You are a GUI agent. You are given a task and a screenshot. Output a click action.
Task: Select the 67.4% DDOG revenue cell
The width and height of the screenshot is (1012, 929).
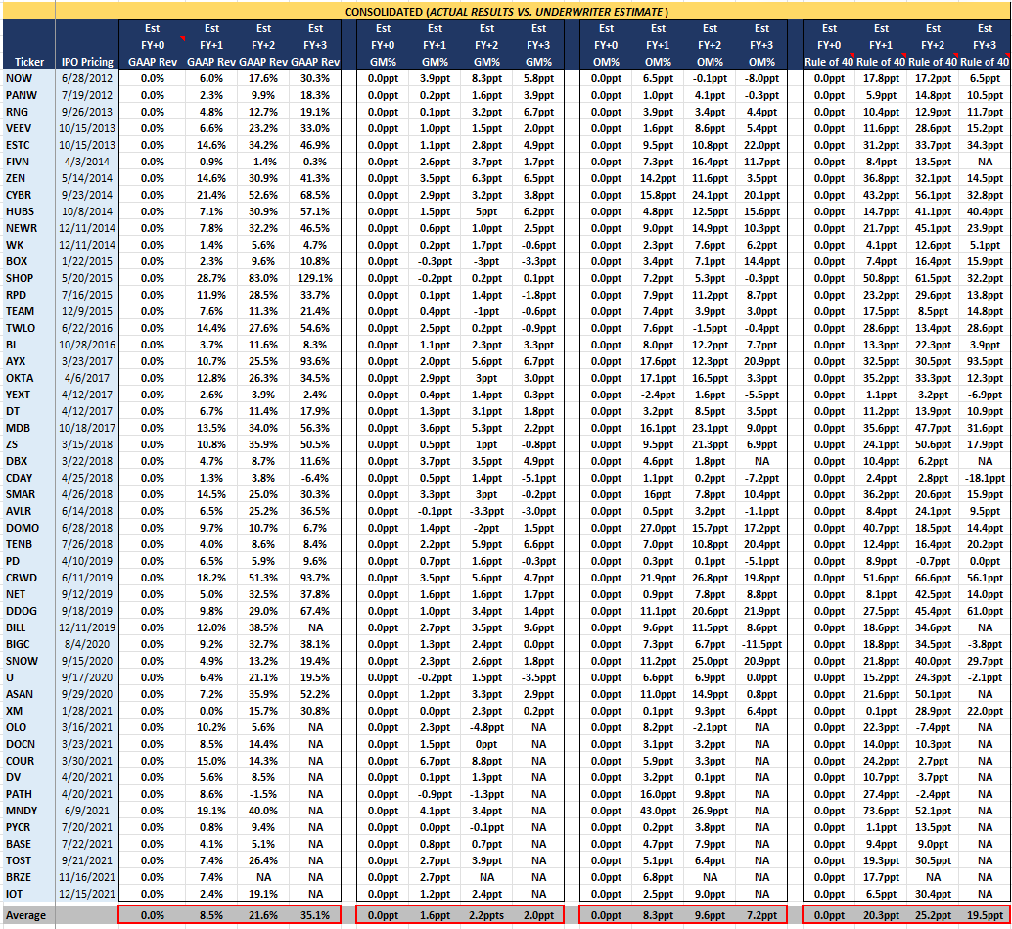[315, 612]
